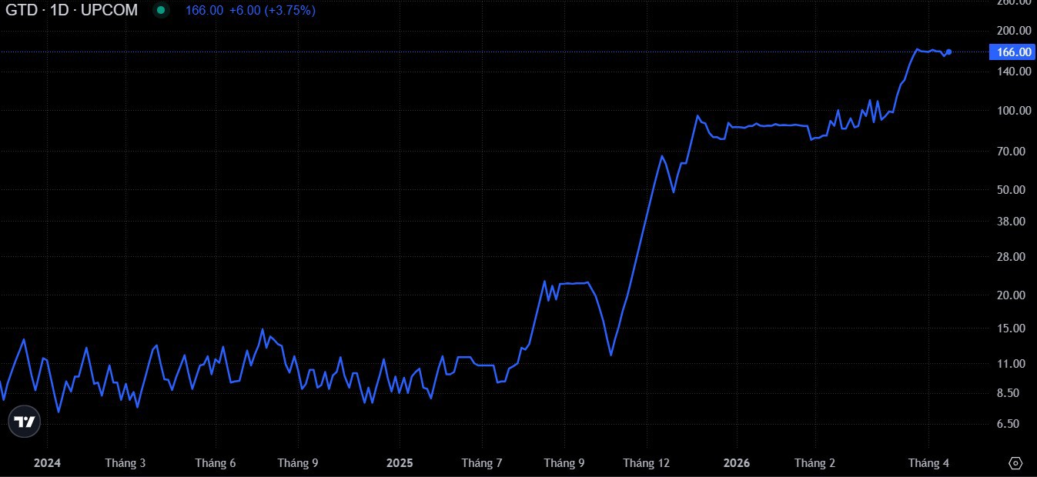This screenshot has width=1037, height=477.
Task: Click the 166.00 +6.00 (+3.75%) price readout
Action: click(x=250, y=11)
